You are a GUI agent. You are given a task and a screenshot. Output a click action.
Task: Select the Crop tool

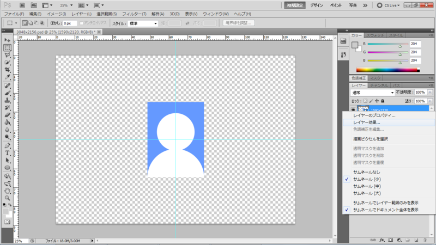(x=7, y=70)
